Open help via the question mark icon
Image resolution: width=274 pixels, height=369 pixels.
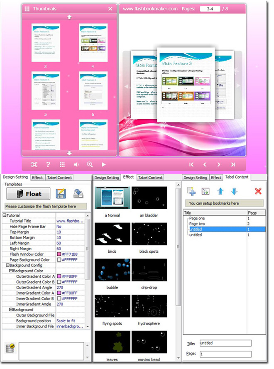click(48, 164)
